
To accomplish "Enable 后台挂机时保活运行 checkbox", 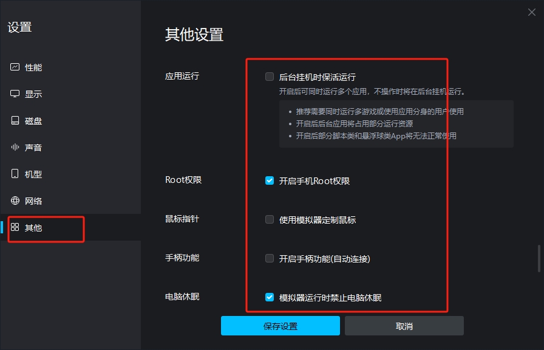I will pos(270,77).
